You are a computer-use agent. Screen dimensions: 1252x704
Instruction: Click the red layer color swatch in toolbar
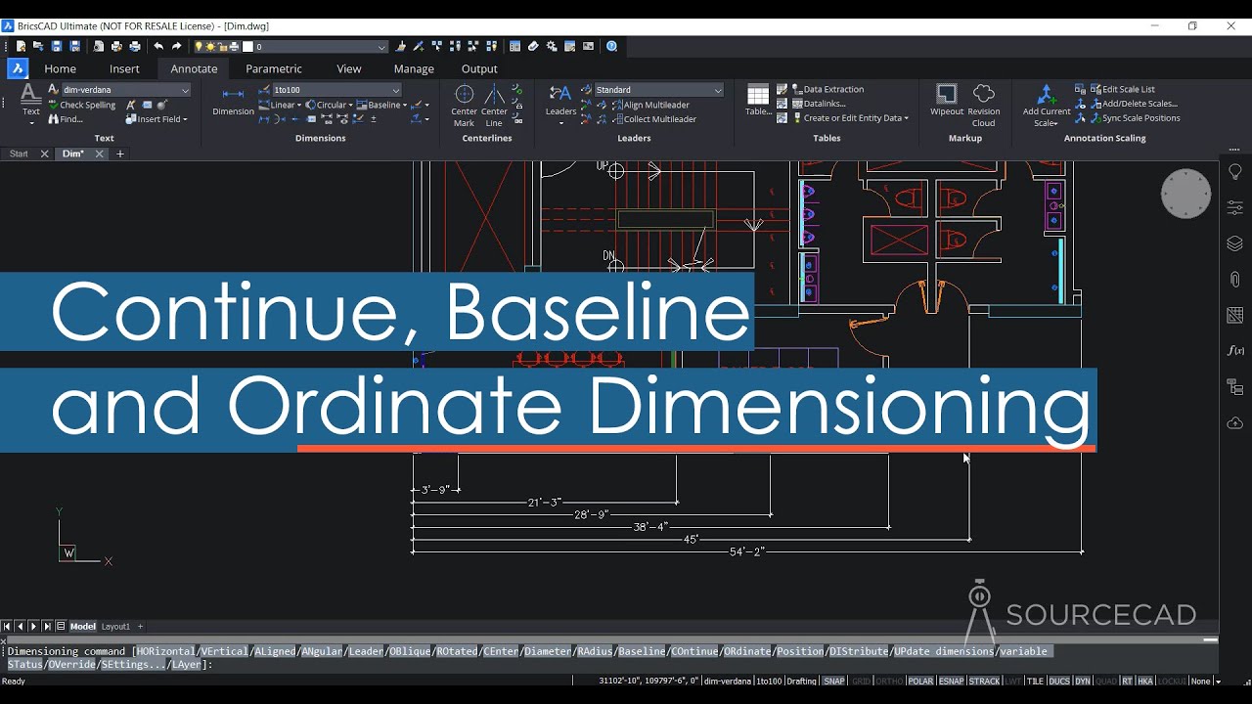point(249,46)
